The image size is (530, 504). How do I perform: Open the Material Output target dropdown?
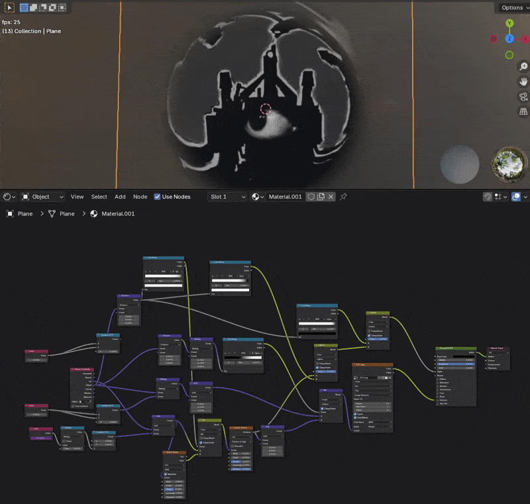(498, 352)
